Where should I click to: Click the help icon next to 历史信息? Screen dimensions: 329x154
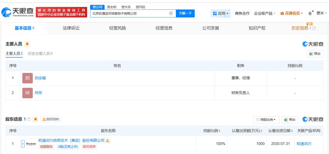tap(314, 28)
